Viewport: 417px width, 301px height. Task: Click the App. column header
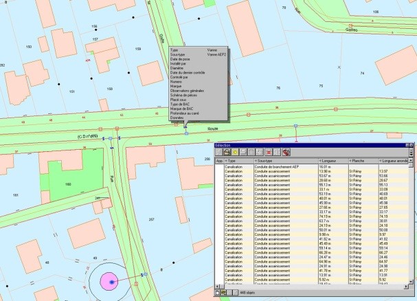click(x=219, y=160)
